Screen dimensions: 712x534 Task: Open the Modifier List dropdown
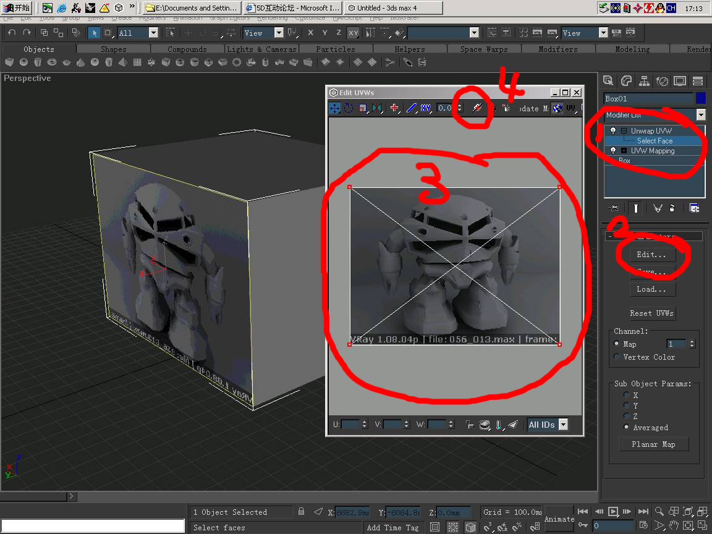(x=701, y=115)
